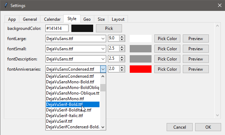Preview the fontDescription font
The image size is (225, 135).
[196, 59]
